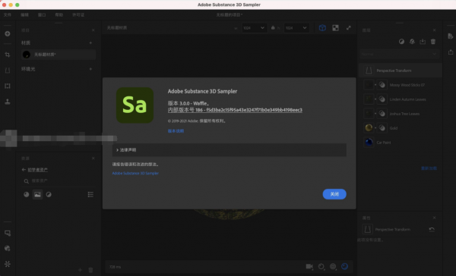Image resolution: width=456 pixels, height=276 pixels.
Task: Close the properties panel
Action: [435, 218]
